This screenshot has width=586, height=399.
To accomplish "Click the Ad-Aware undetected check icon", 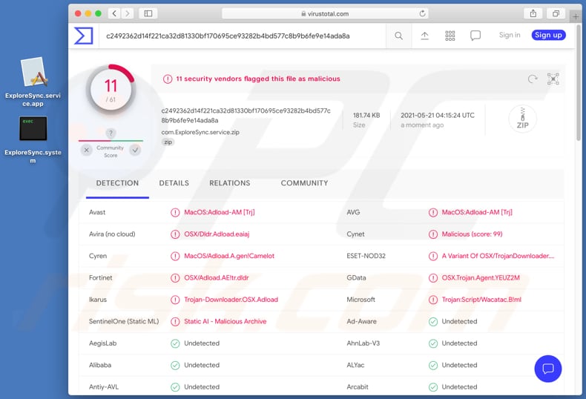I will coord(432,322).
